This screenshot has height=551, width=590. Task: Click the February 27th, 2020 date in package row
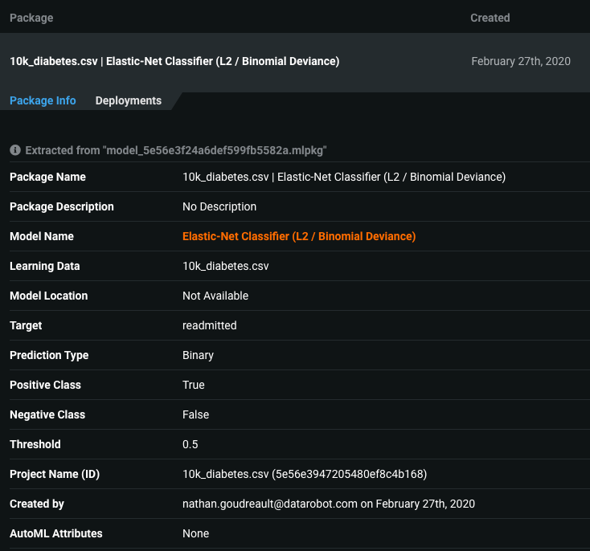coord(520,61)
